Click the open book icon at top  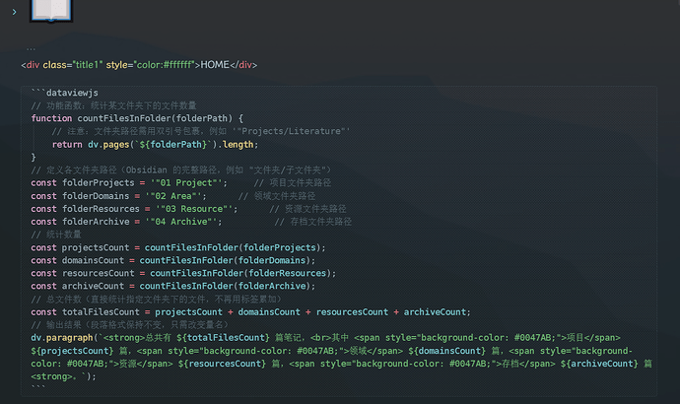[51, 10]
